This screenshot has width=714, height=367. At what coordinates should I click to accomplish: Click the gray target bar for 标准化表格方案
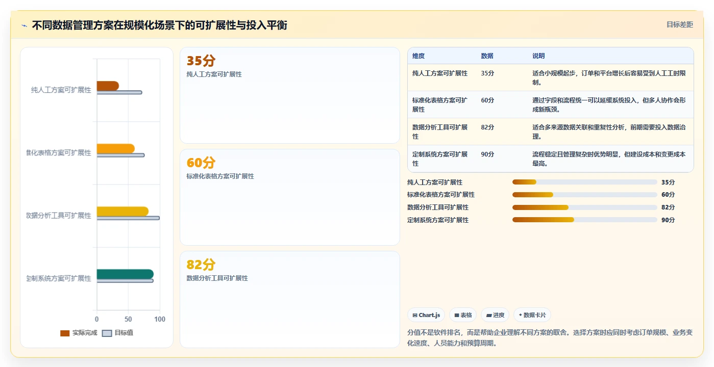pos(120,155)
